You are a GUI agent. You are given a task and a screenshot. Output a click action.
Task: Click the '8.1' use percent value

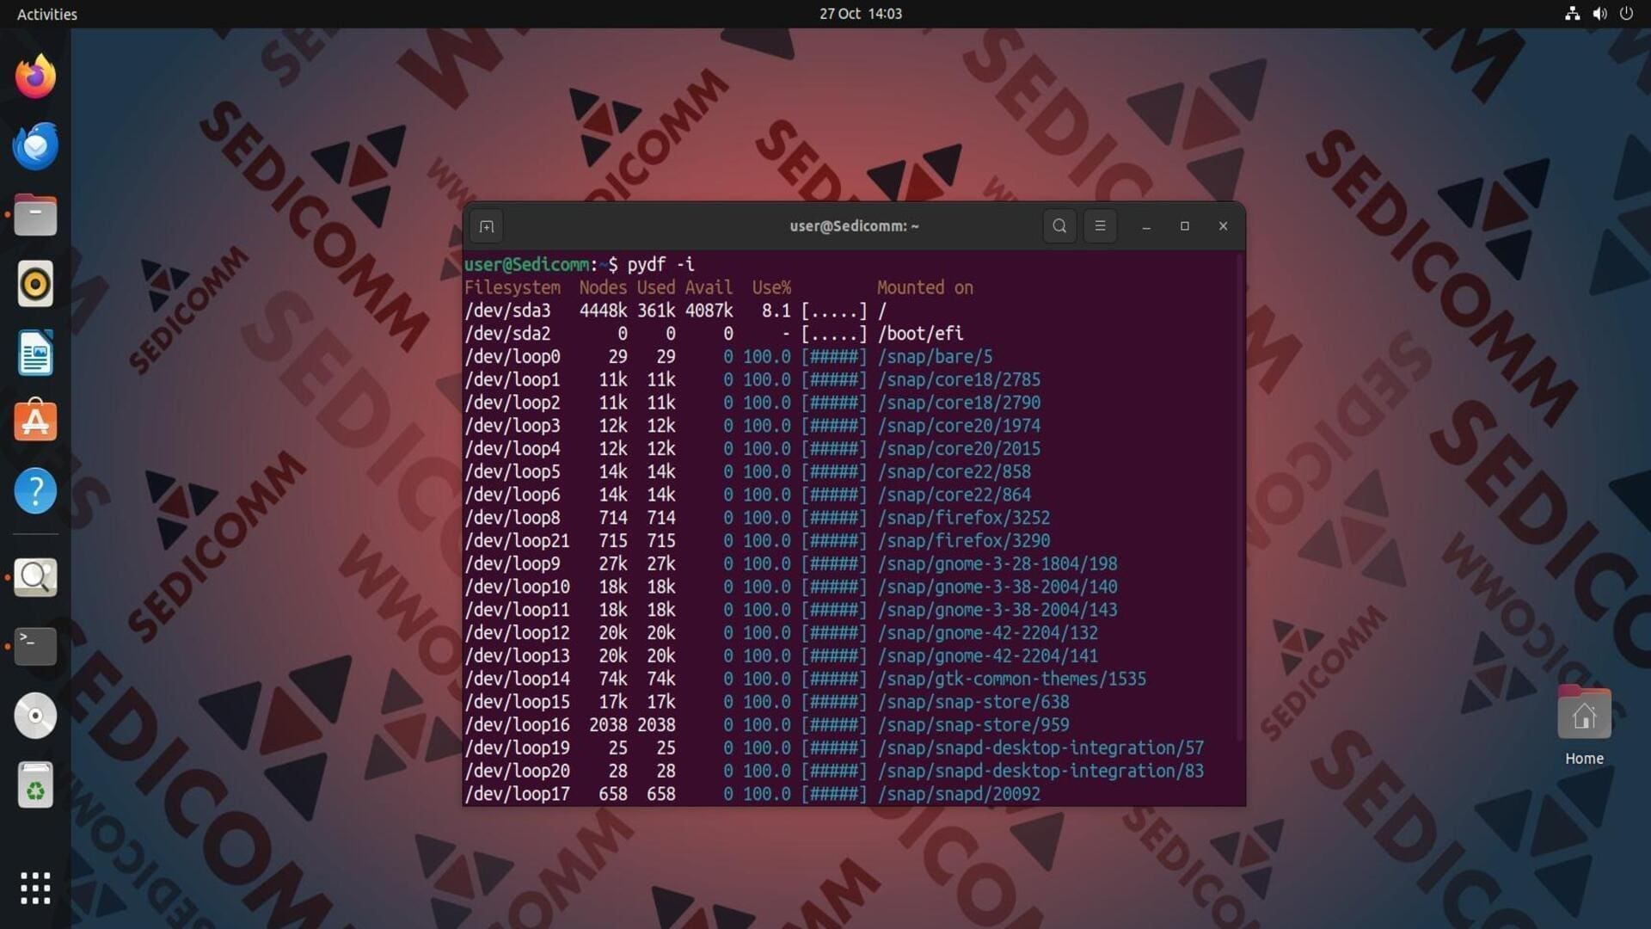pyautogui.click(x=776, y=311)
